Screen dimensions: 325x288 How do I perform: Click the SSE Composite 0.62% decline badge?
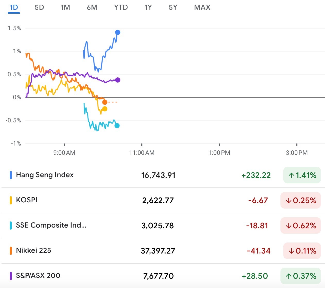click(x=301, y=226)
